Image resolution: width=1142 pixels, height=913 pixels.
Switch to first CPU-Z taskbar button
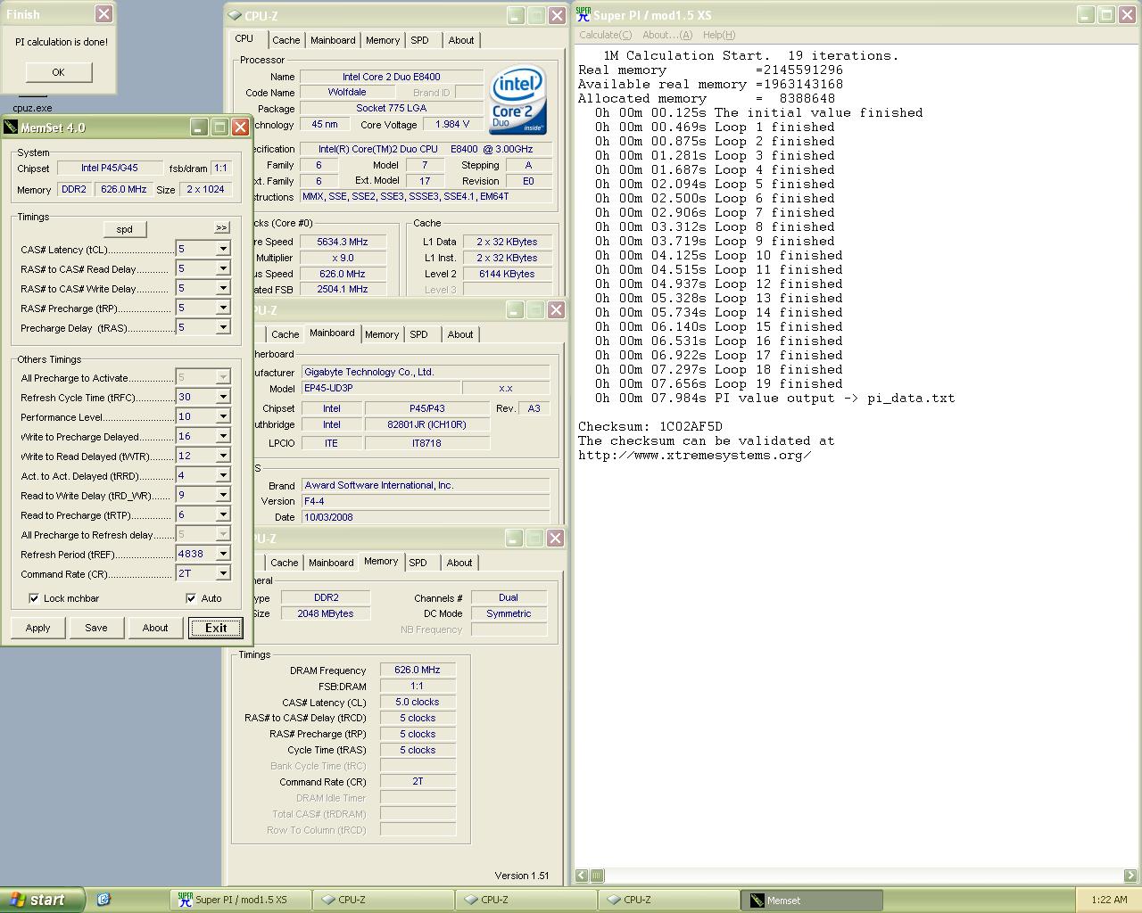[384, 900]
